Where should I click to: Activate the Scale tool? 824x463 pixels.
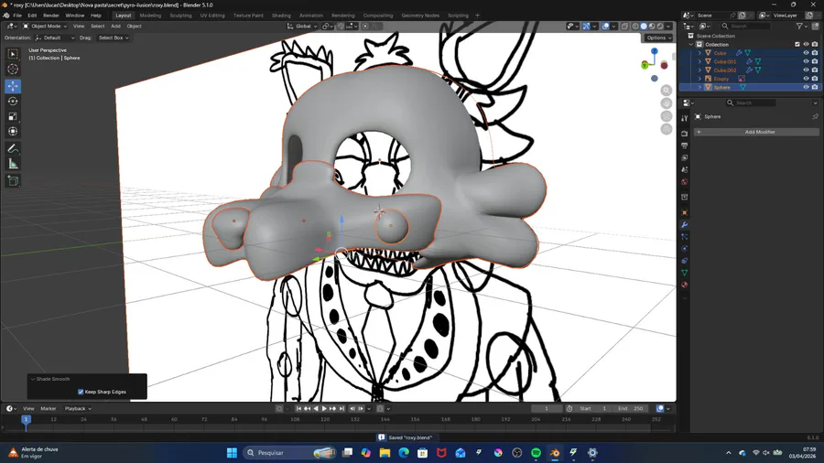pyautogui.click(x=13, y=116)
